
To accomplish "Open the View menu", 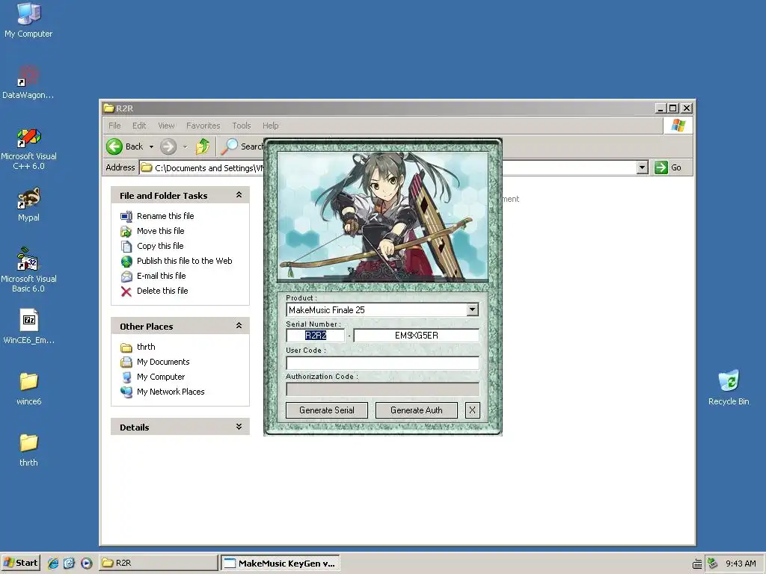I will pos(166,126).
